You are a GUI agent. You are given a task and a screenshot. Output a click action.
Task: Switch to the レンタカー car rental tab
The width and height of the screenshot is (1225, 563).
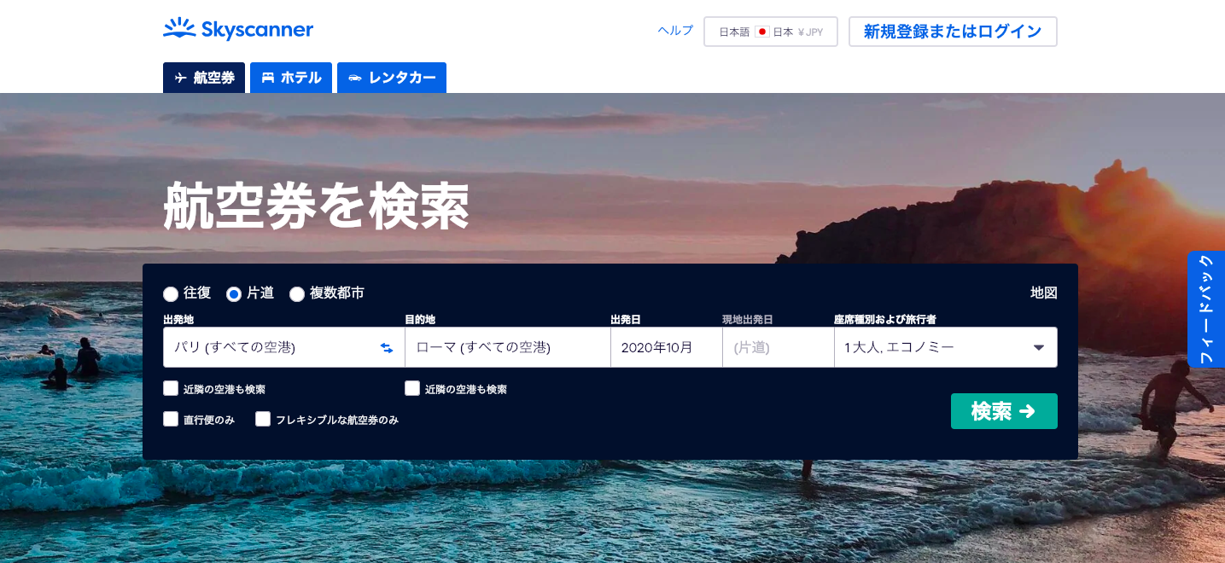click(392, 78)
